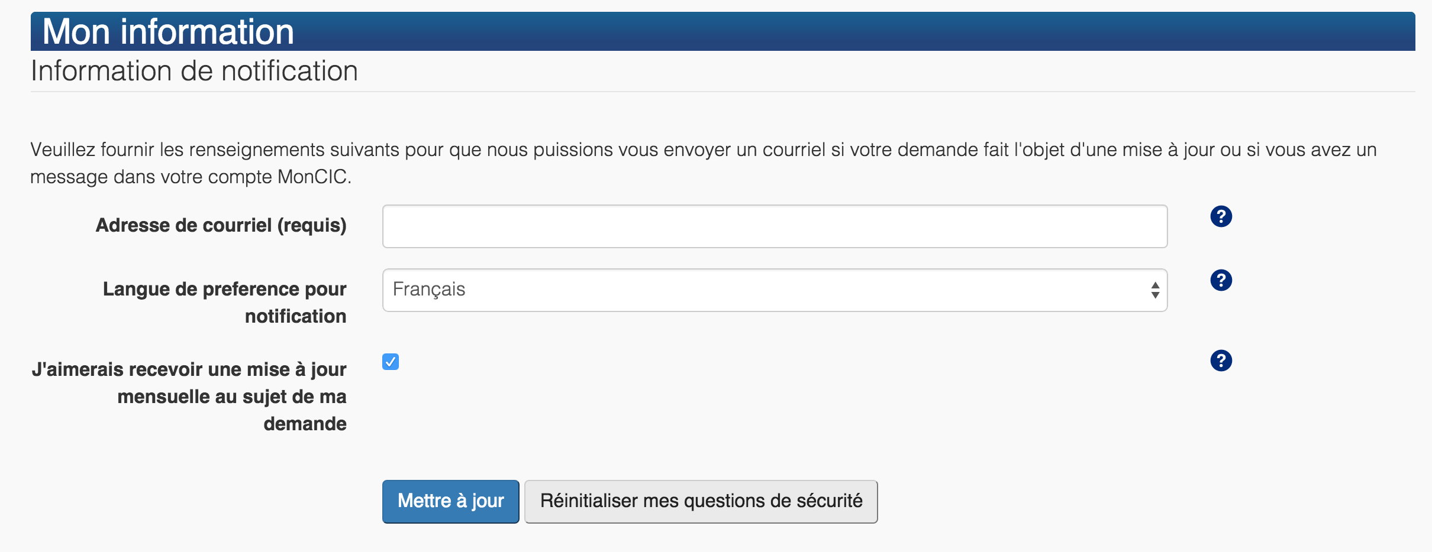View help icon beside monthly update checkbox
This screenshot has height=552, width=1432.
[1221, 361]
